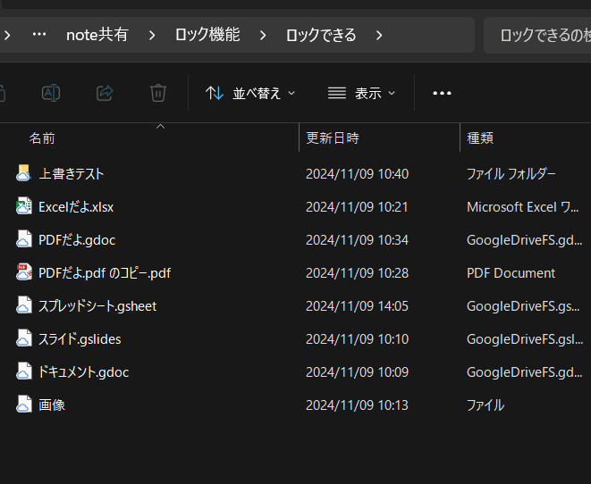Screen dimensions: 591x484
Task: Click file name Excelだよ.xlsx
Action: click(x=76, y=207)
